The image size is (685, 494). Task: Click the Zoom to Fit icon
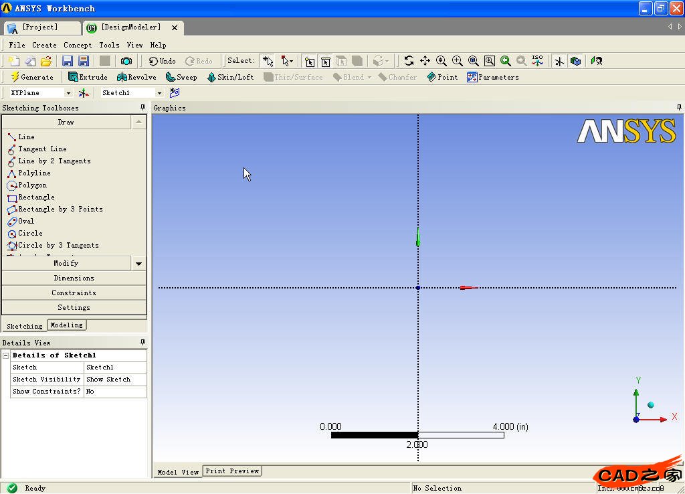pyautogui.click(x=473, y=61)
